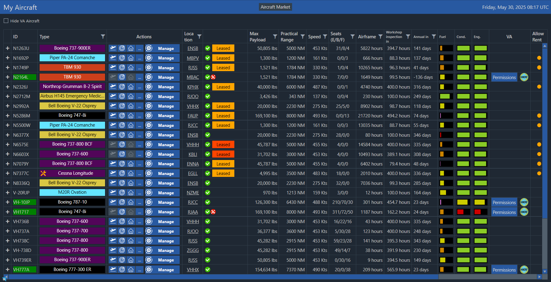Open the Speed column filter
The height and width of the screenshot is (282, 551).
click(x=325, y=36)
